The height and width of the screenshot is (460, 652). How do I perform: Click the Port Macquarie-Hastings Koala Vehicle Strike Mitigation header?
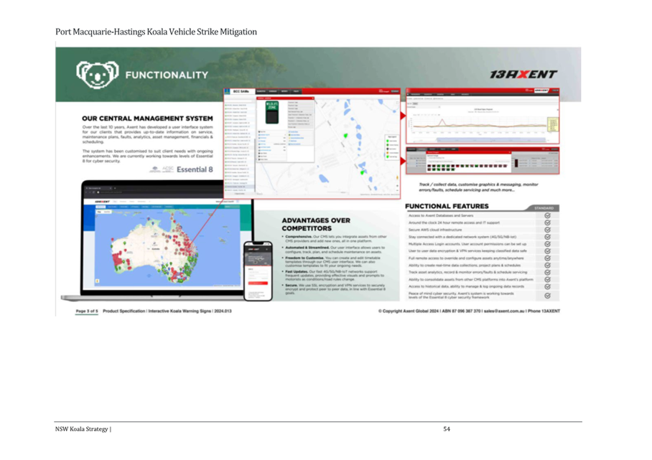click(x=156, y=32)
